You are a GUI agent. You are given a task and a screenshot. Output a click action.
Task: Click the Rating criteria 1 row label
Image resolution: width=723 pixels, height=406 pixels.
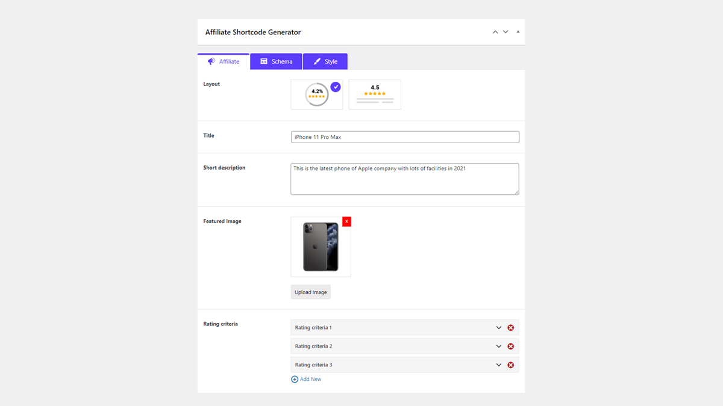[x=313, y=328]
